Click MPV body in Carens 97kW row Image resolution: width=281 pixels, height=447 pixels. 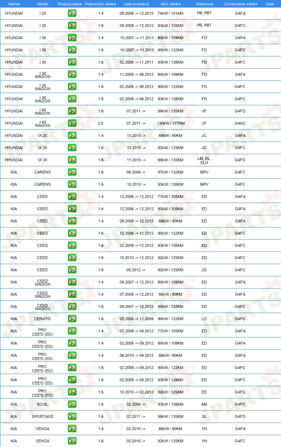pos(204,172)
